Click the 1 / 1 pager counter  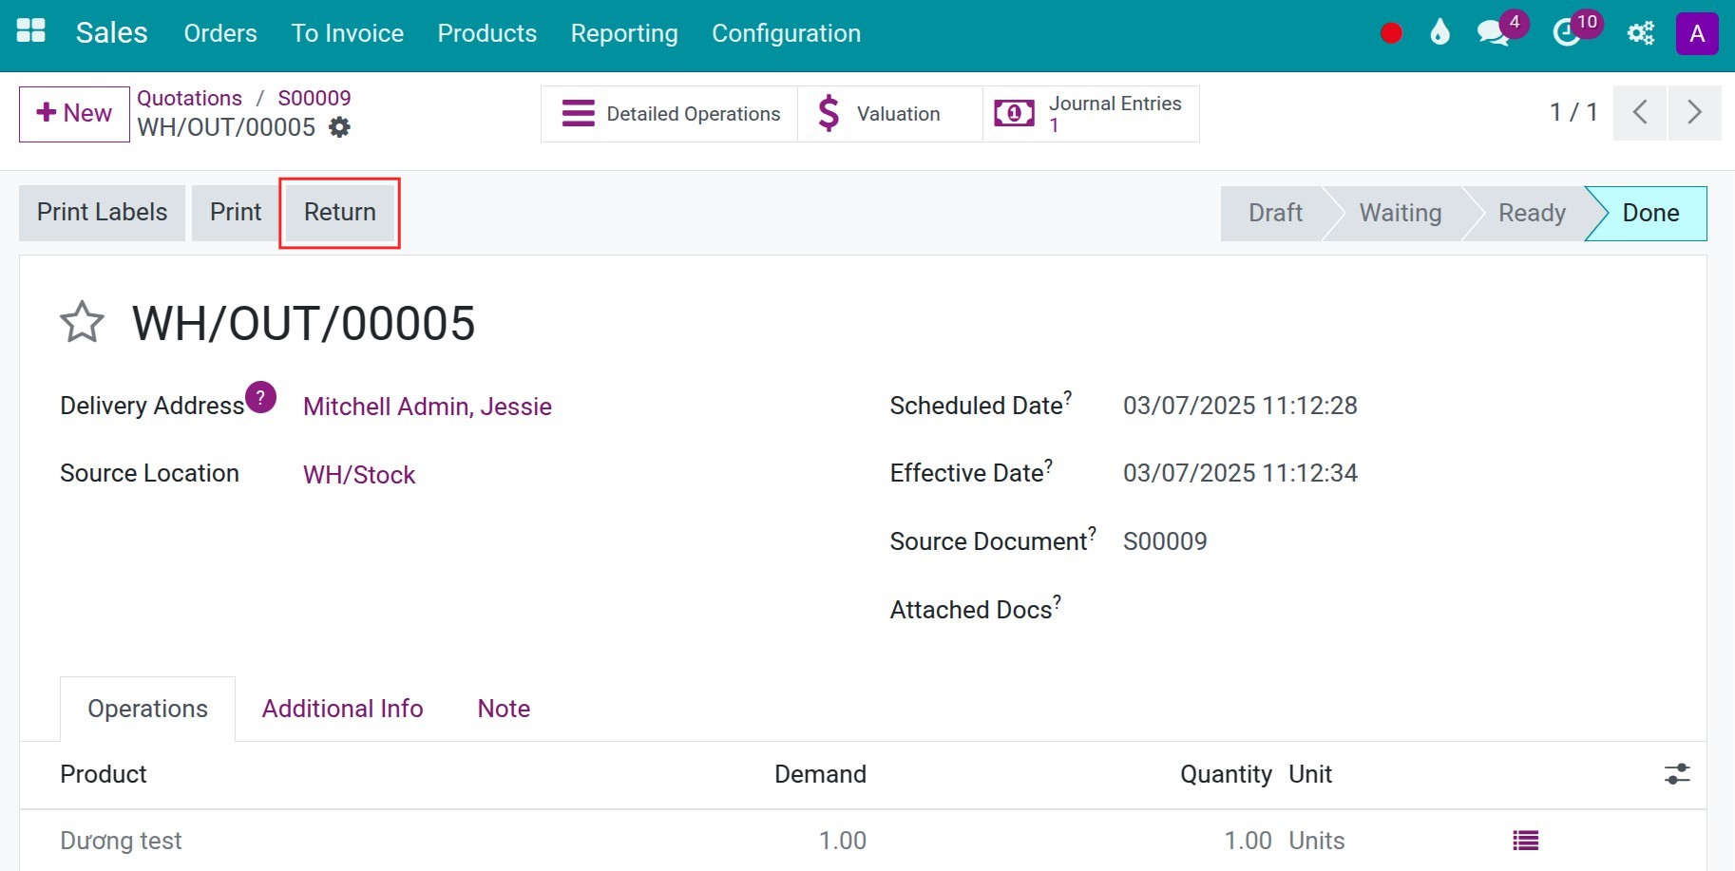1573,112
